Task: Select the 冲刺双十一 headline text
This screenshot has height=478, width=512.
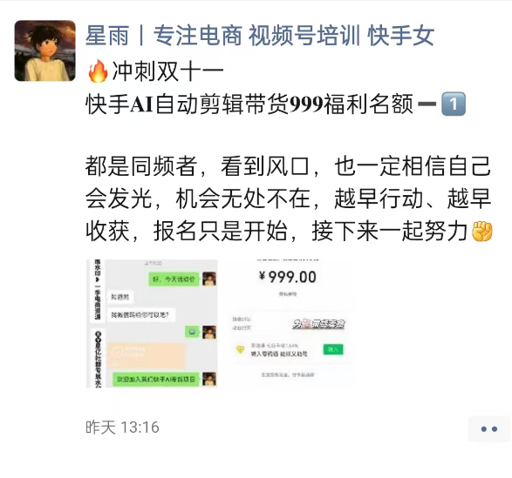Action: 167,71
